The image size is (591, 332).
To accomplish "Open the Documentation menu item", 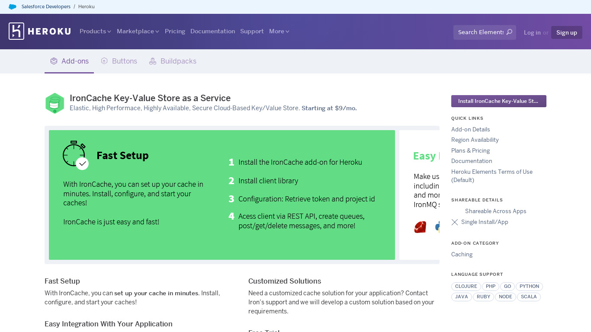I will point(212,31).
